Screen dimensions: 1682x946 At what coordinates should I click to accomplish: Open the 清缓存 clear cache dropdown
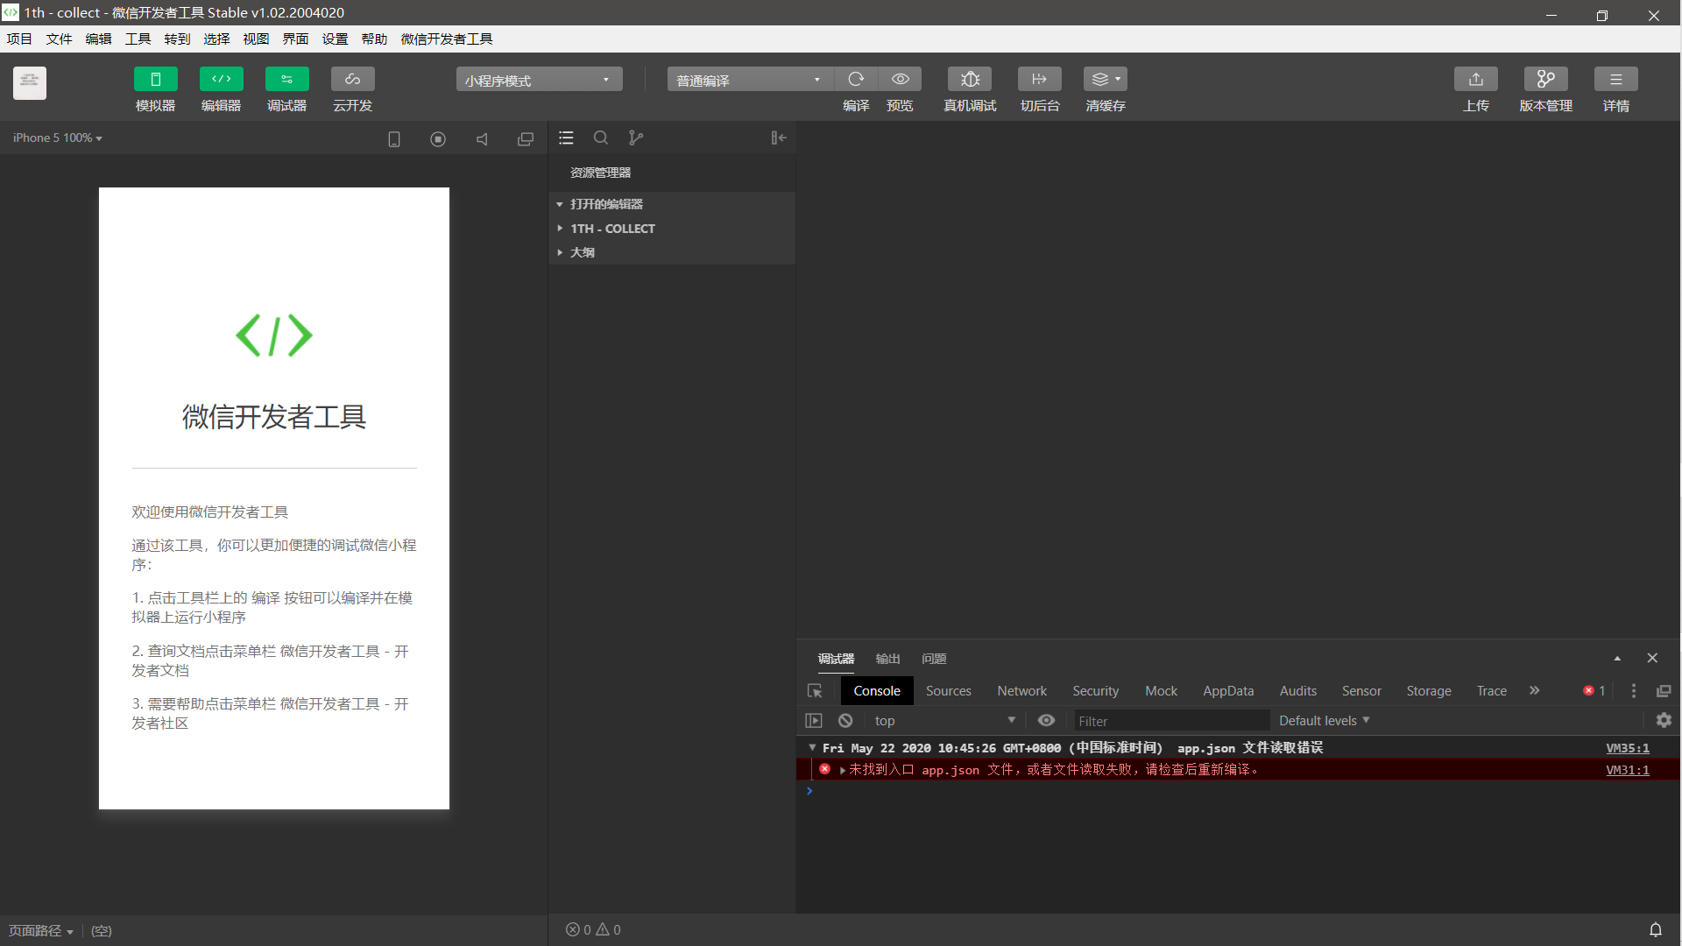coord(1106,80)
